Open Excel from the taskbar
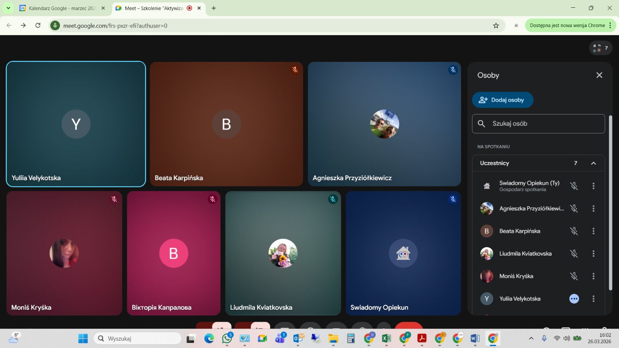Screen dimensions: 619x348 [386, 339]
